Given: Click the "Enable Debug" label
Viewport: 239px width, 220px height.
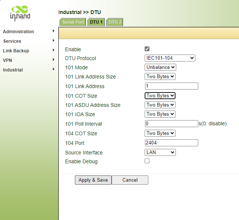Looking at the screenshot, I should tap(81, 161).
